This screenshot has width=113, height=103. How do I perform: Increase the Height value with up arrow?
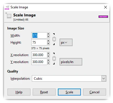(48, 41)
